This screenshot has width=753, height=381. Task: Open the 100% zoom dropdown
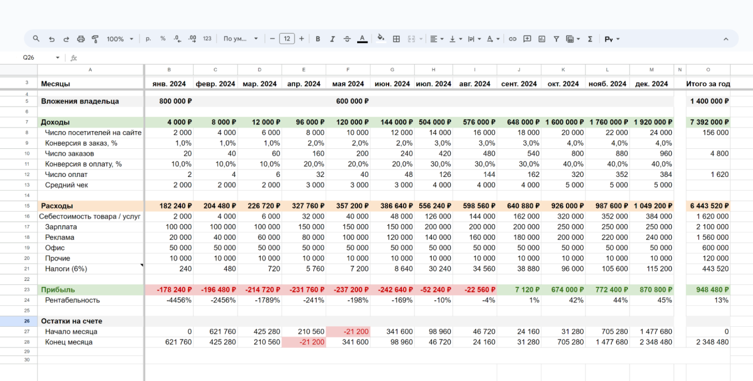point(120,39)
